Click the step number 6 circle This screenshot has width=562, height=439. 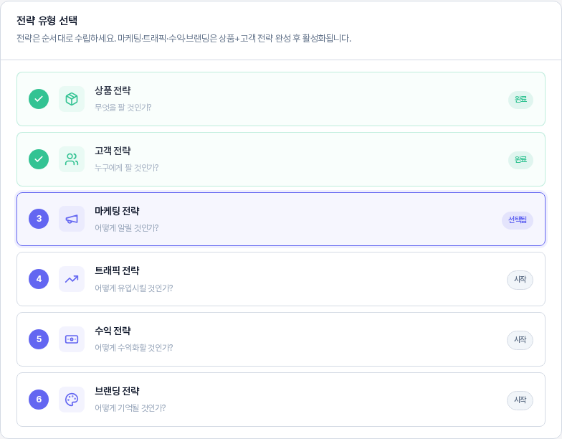(x=39, y=400)
